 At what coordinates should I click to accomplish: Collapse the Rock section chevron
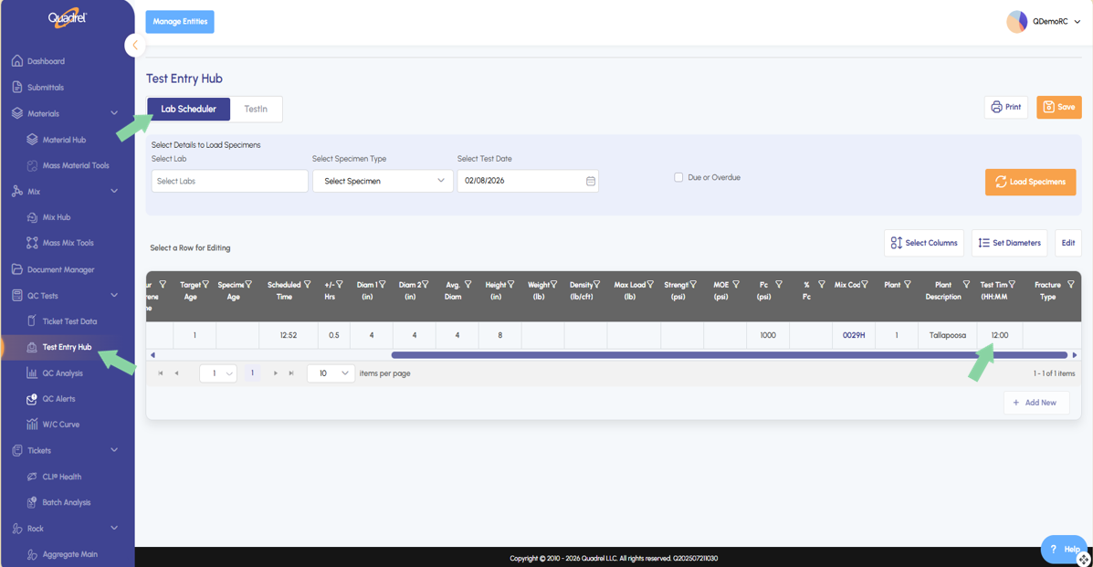tap(114, 528)
